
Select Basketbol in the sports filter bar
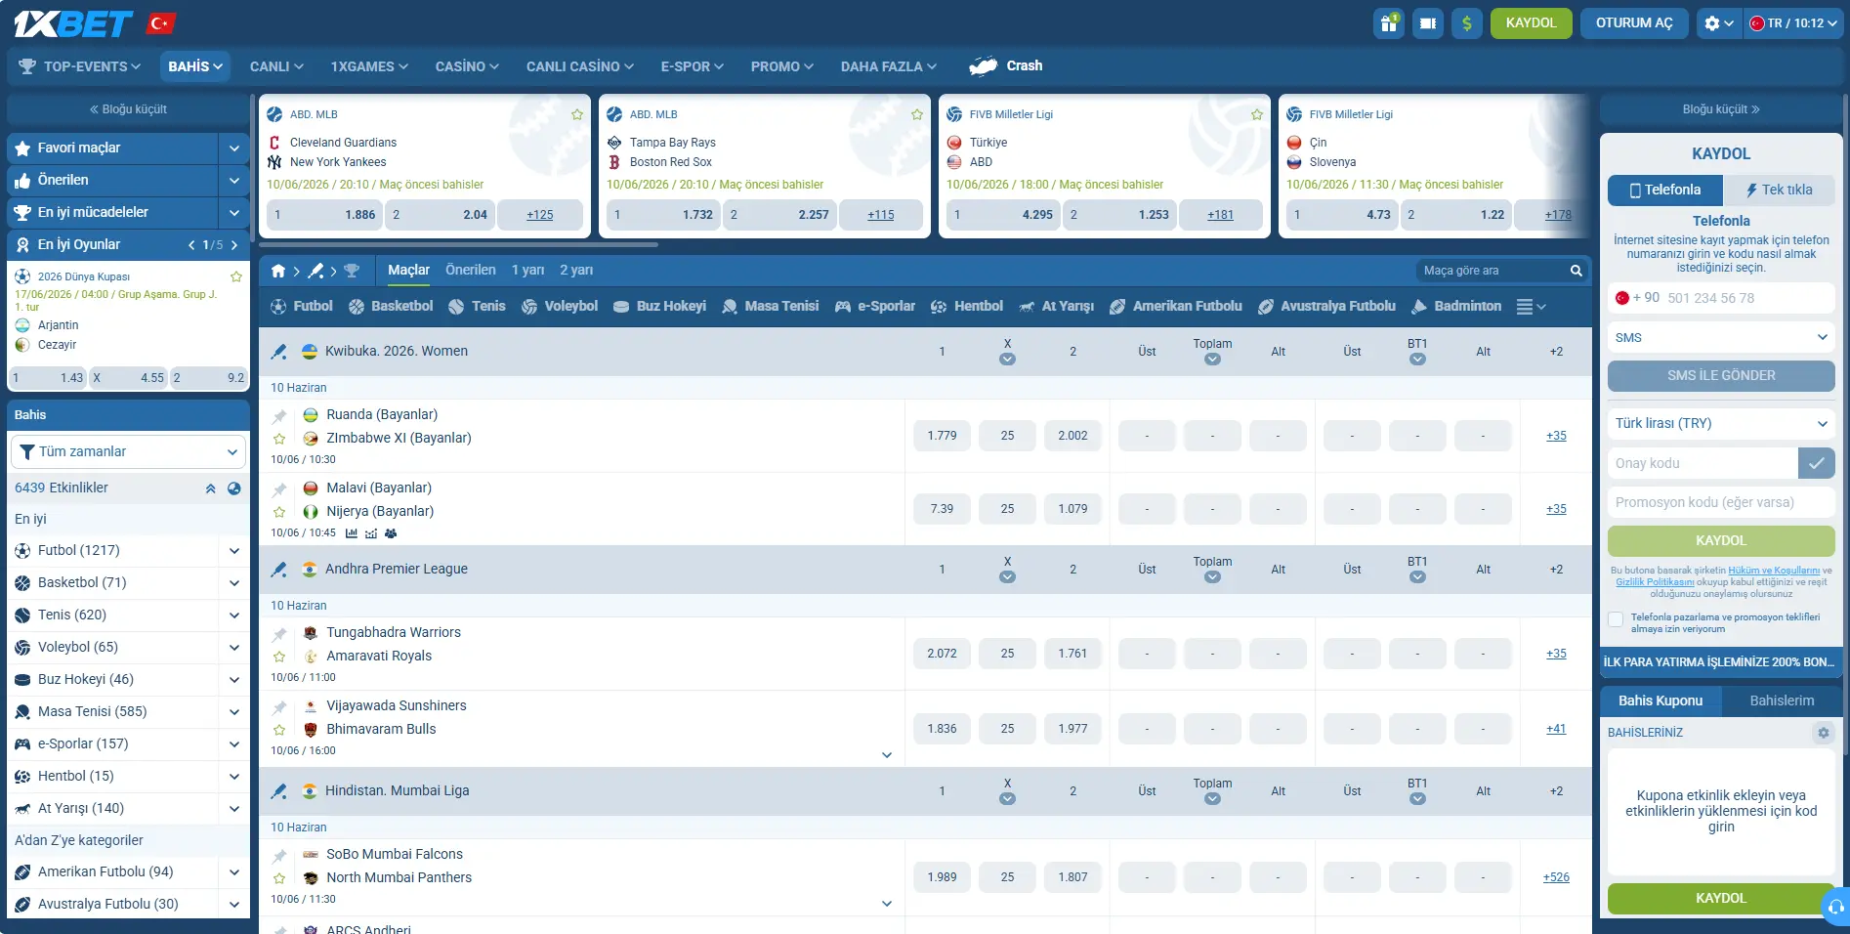pos(391,307)
